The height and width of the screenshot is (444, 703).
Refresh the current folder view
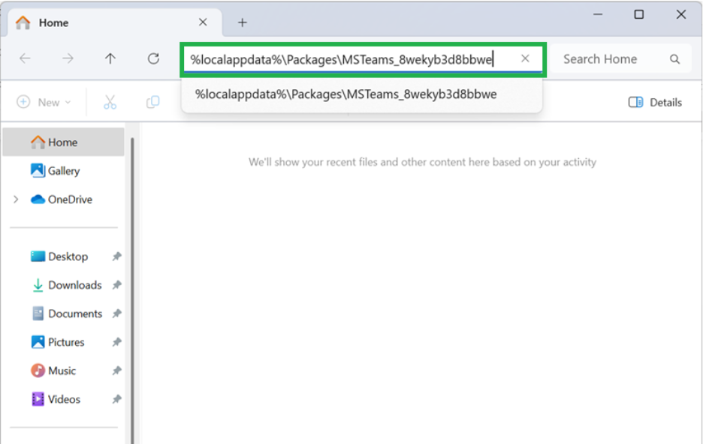153,58
